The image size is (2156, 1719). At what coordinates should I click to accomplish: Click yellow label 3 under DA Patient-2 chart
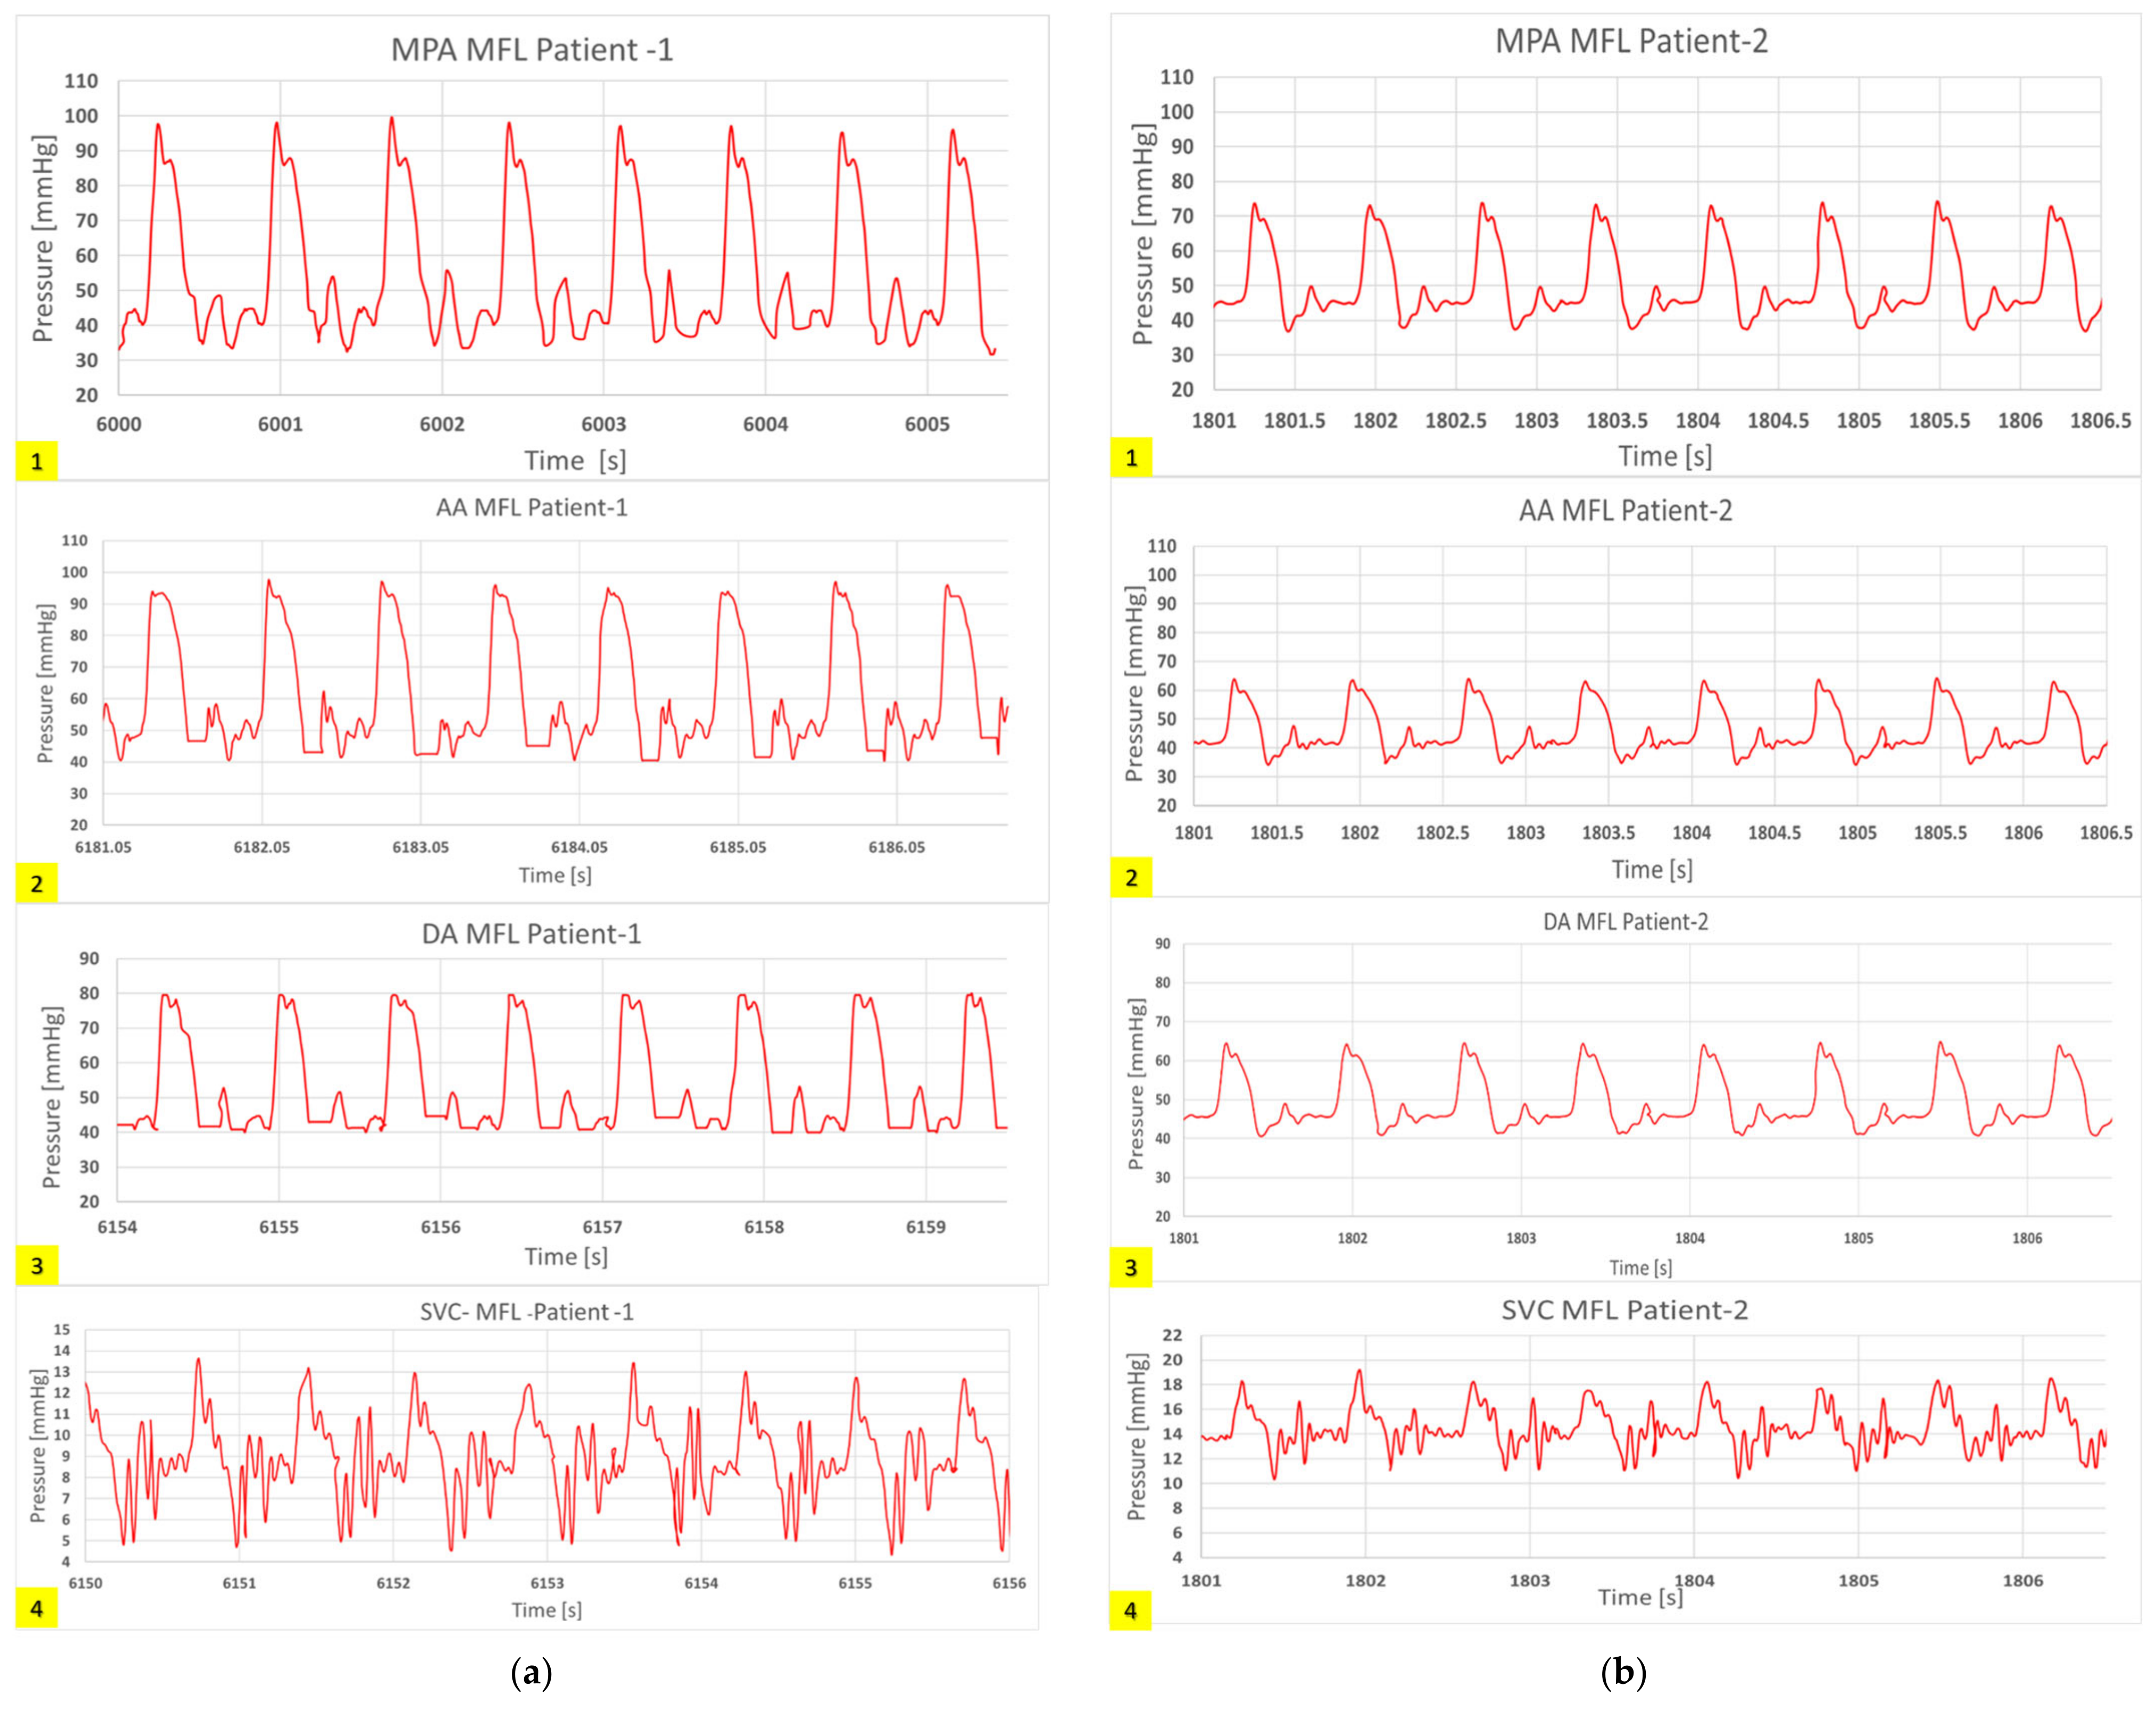pyautogui.click(x=1131, y=1268)
